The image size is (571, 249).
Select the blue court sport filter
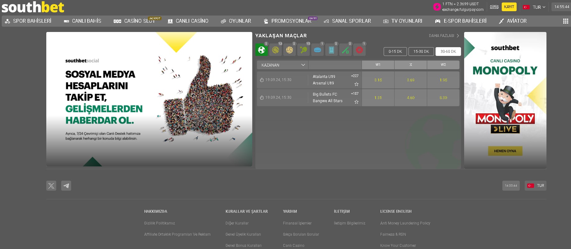click(331, 50)
